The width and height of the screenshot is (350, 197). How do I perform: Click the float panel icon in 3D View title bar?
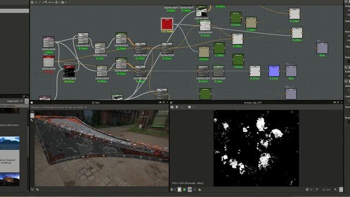coord(164,102)
